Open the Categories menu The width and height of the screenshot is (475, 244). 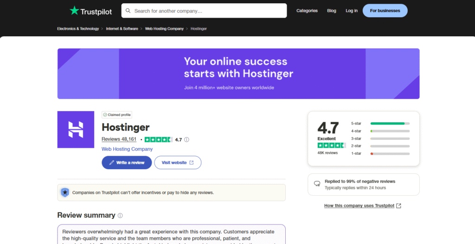click(307, 11)
